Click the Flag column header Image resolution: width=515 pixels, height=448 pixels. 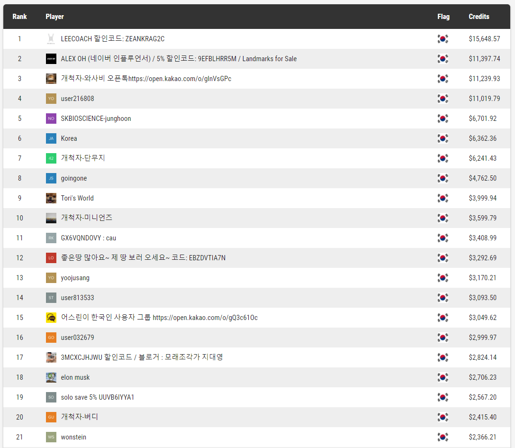(x=443, y=17)
